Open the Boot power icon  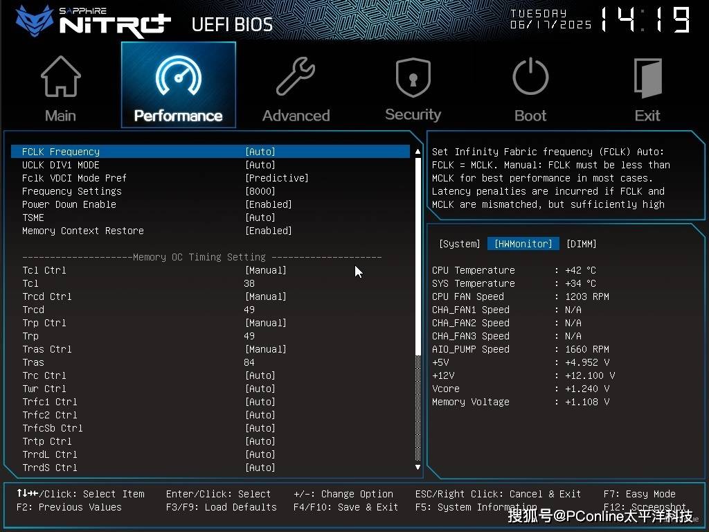(530, 78)
